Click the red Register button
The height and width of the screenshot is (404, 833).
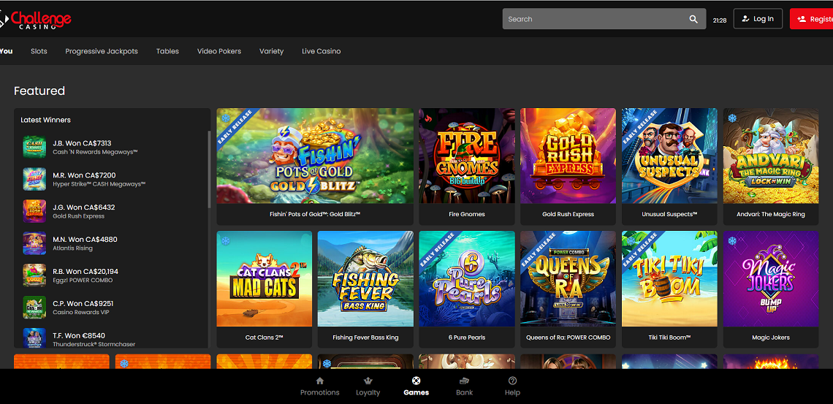coord(811,18)
